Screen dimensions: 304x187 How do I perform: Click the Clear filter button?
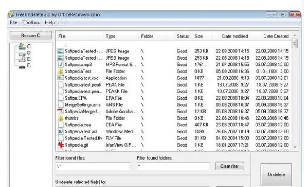(x=229, y=166)
